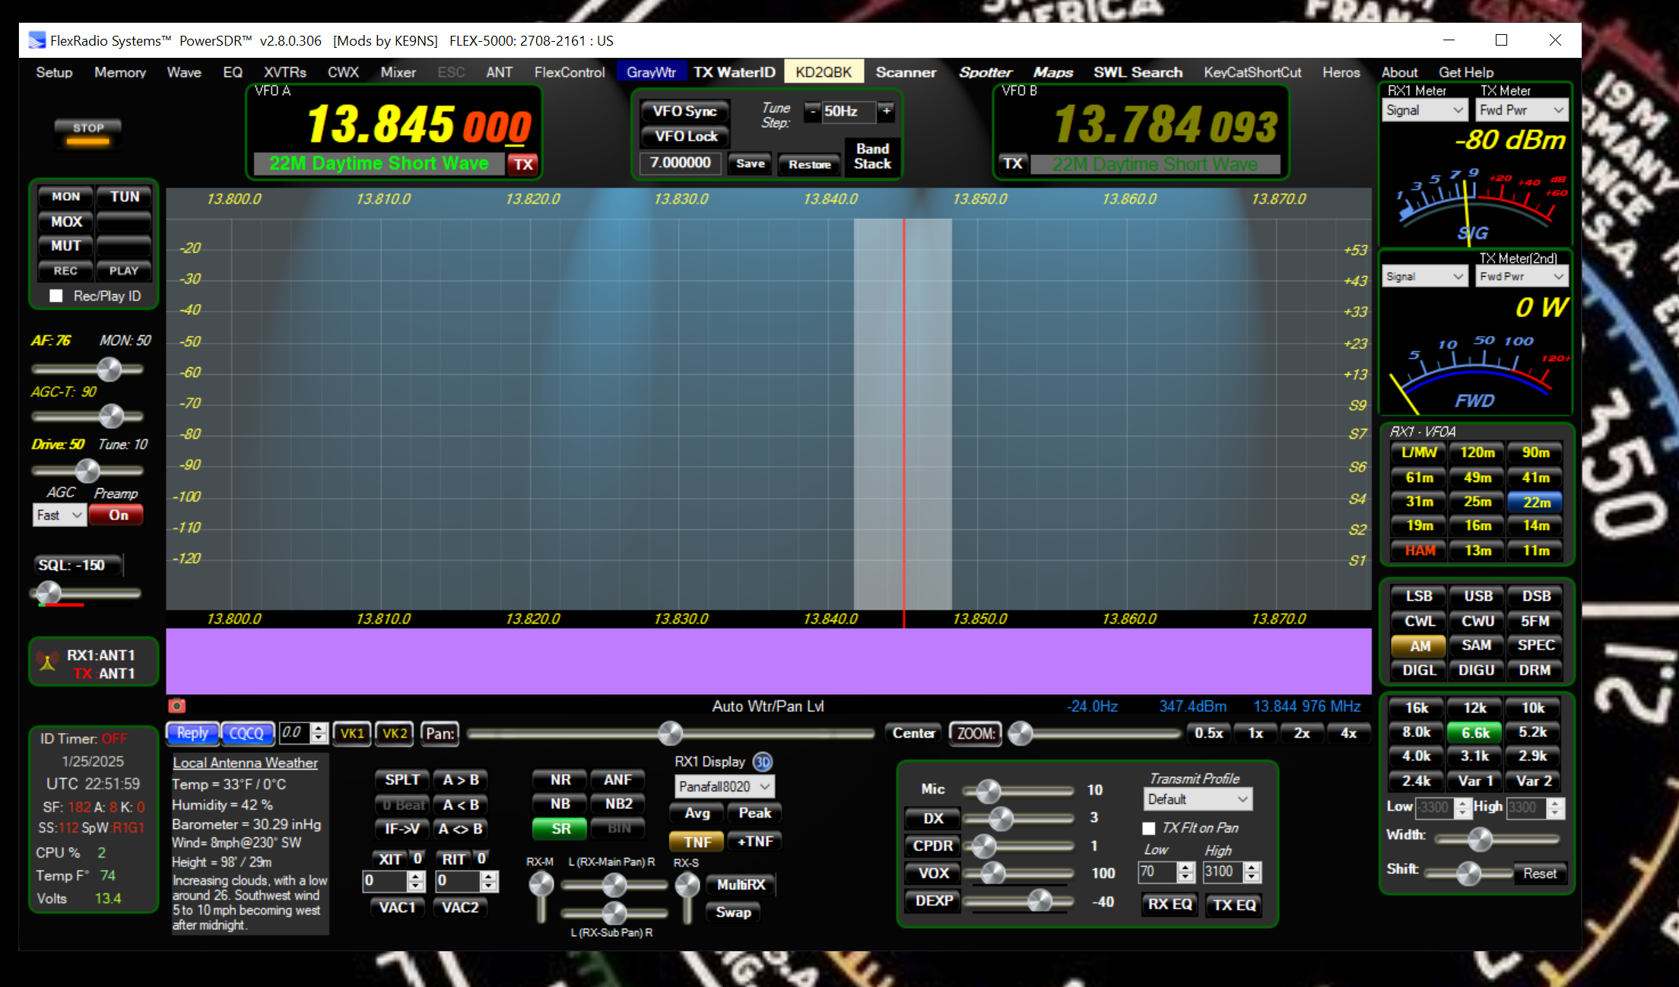Decrease the tune step with the minus button
The width and height of the screenshot is (1679, 987).
(812, 111)
